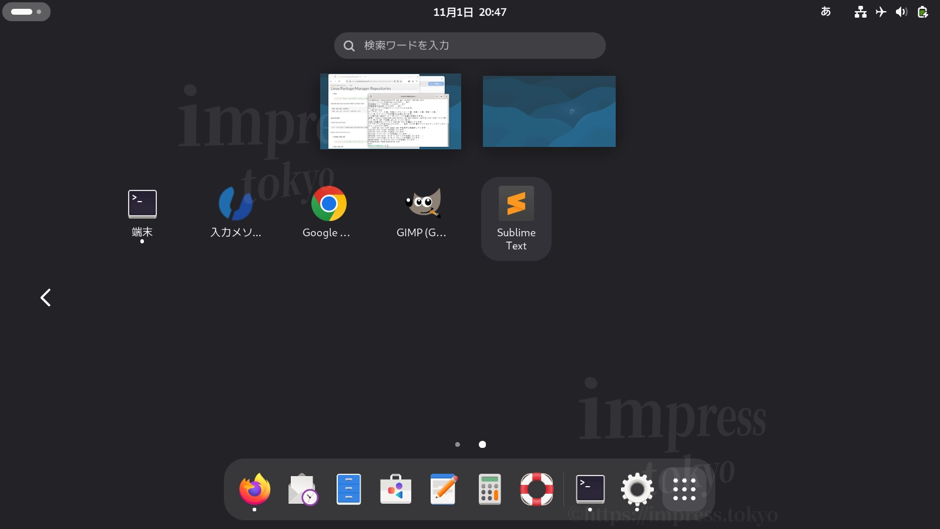Launch the 端末 terminal app
This screenshot has height=529, width=940.
coord(142,204)
